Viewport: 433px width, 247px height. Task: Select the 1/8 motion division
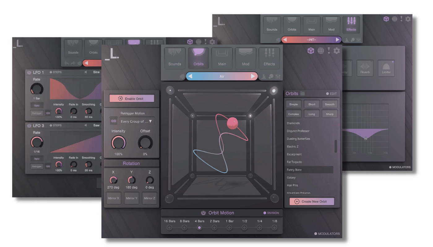tap(274, 228)
